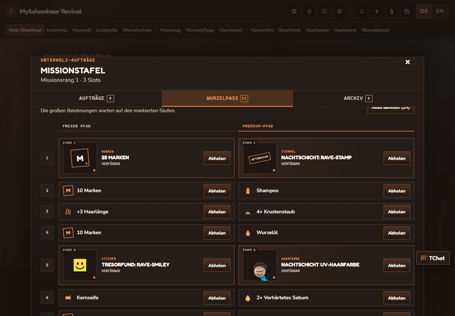Screen dimensions: 455x316
Task: Close the Missionstafel dialog
Action: pos(408,62)
